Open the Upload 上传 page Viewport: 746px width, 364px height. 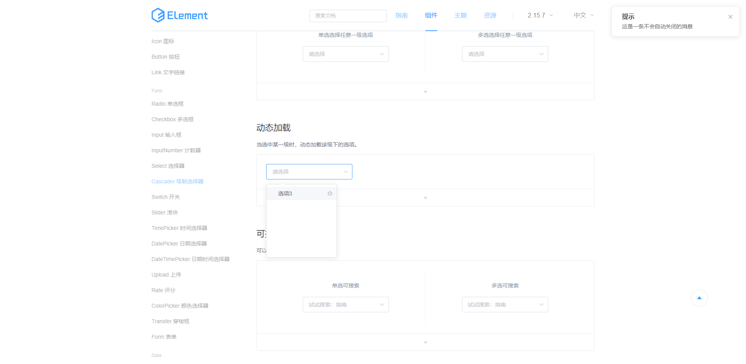tap(166, 275)
